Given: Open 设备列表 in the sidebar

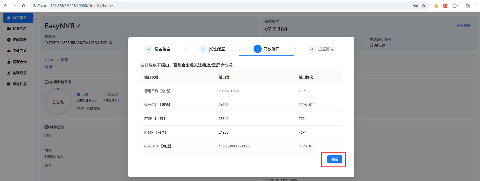Looking at the screenshot, I should click(x=20, y=29).
